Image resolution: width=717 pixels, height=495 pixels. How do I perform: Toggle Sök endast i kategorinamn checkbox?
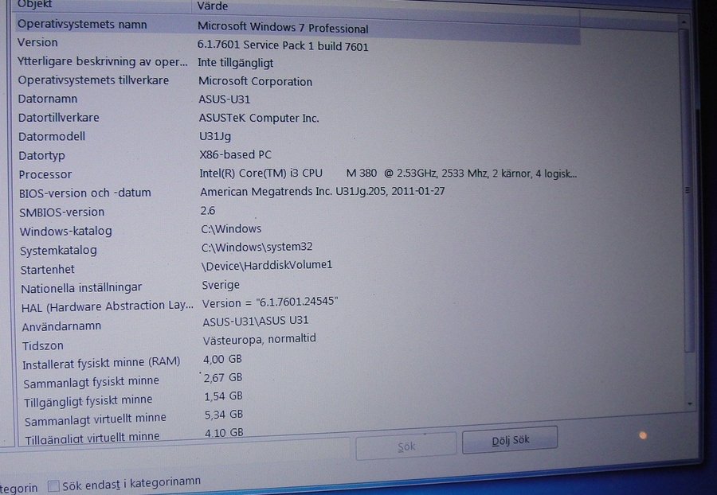[x=53, y=486]
